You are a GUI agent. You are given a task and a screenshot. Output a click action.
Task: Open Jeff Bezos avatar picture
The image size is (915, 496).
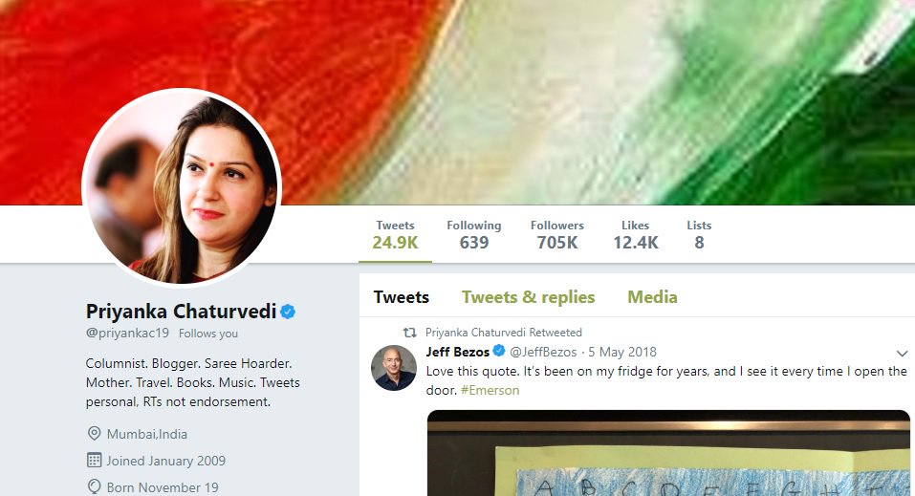click(394, 368)
